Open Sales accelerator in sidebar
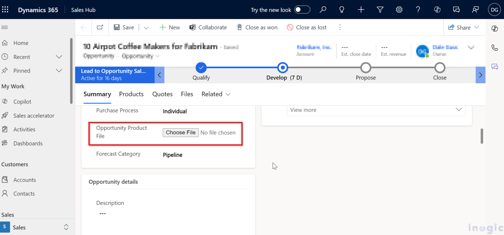 34,116
